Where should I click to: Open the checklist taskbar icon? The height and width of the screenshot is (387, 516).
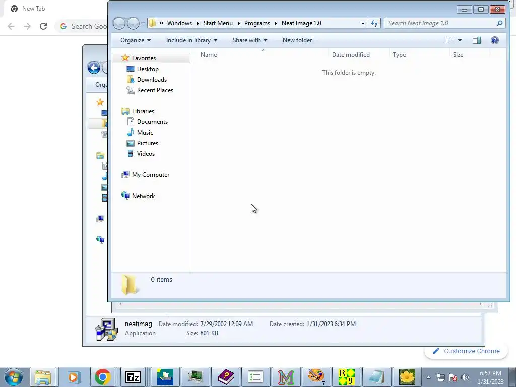click(x=255, y=377)
